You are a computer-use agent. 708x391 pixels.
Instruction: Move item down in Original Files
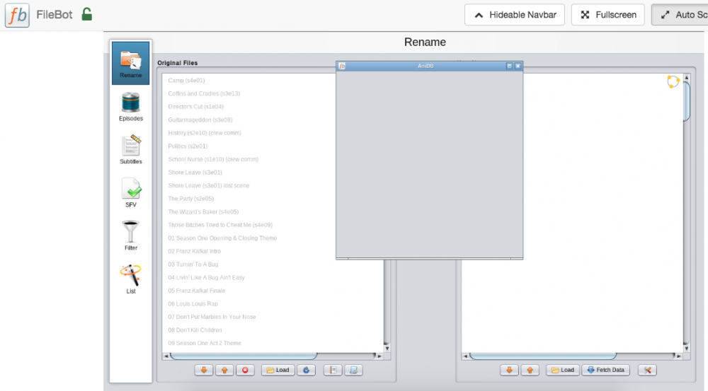(204, 370)
